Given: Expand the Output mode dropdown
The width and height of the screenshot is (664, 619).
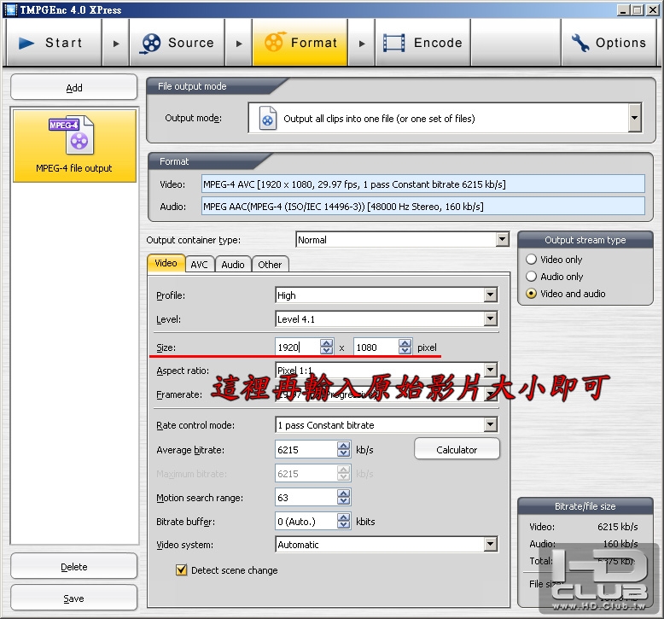Looking at the screenshot, I should (634, 118).
